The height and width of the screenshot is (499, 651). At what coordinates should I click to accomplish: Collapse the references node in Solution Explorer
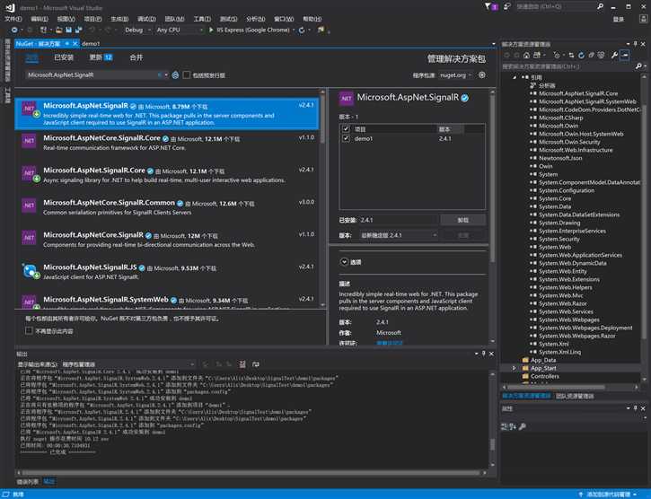pyautogui.click(x=514, y=77)
